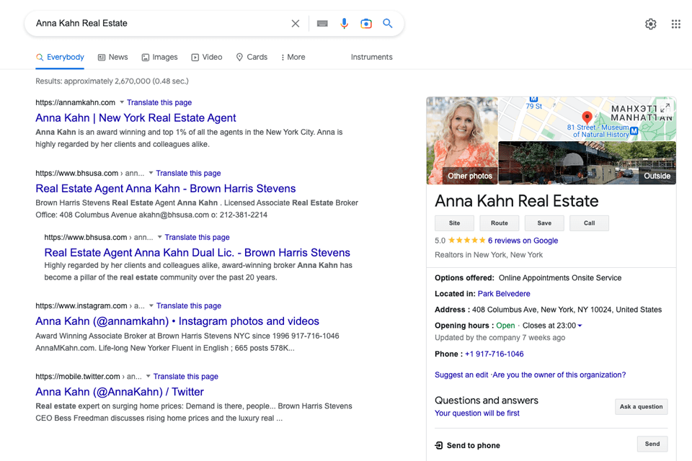This screenshot has width=692, height=461.
Task: Click Suggest an edit link
Action: (x=461, y=375)
